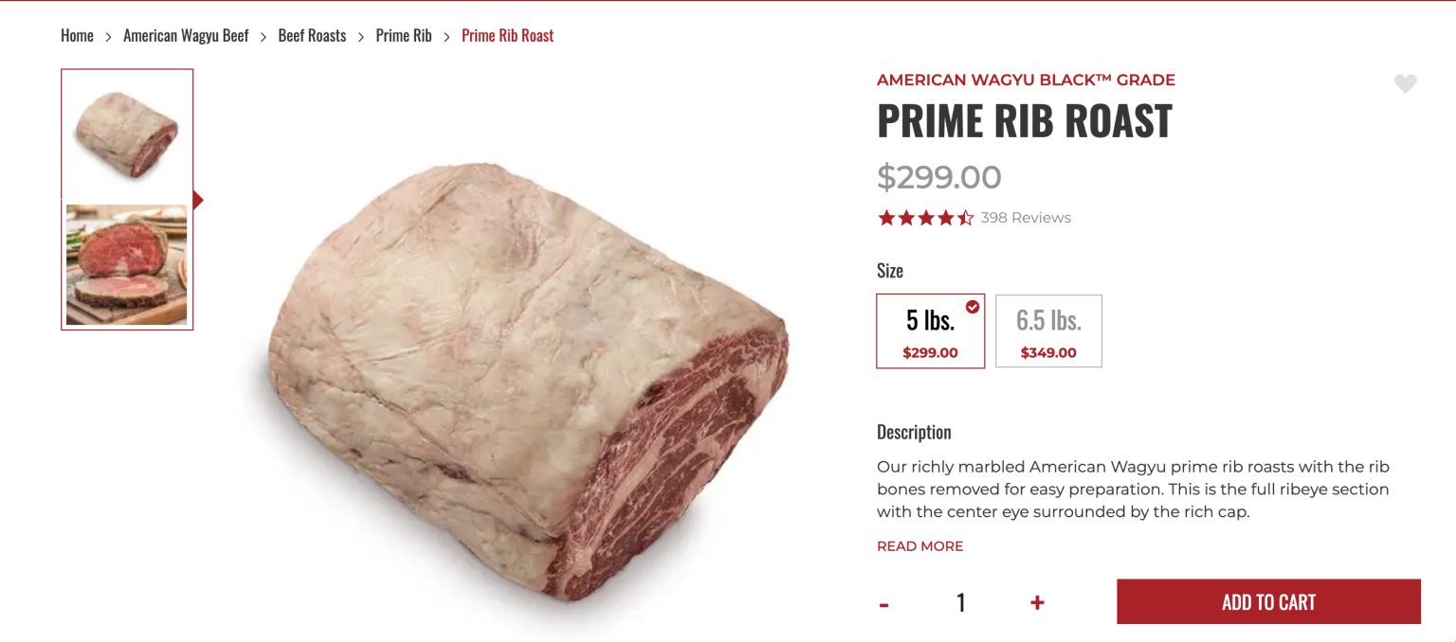Expand the description via READ MORE
Viewport: 1456px width, 642px height.
coord(919,545)
